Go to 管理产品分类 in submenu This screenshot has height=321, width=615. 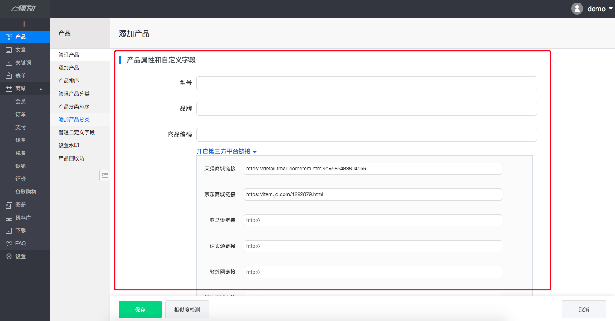(x=74, y=94)
